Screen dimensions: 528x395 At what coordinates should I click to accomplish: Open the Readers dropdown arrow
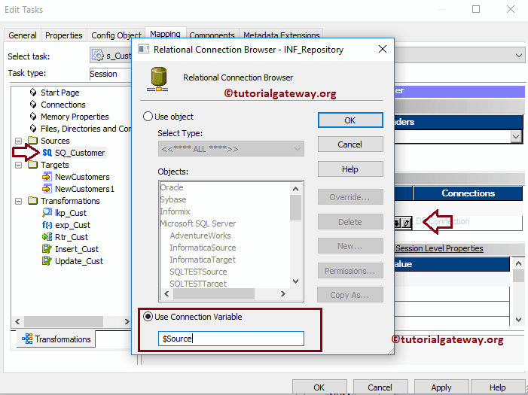tap(516, 137)
